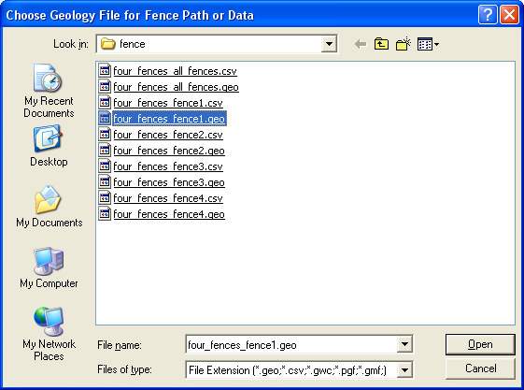Open My Network Places shortcut
Viewport: 524px width, 390px height.
click(49, 334)
